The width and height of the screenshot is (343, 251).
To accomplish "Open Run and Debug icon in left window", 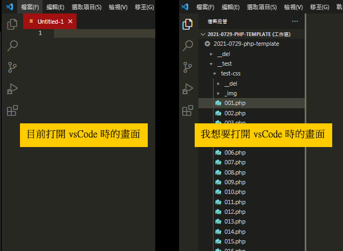I will [12, 89].
